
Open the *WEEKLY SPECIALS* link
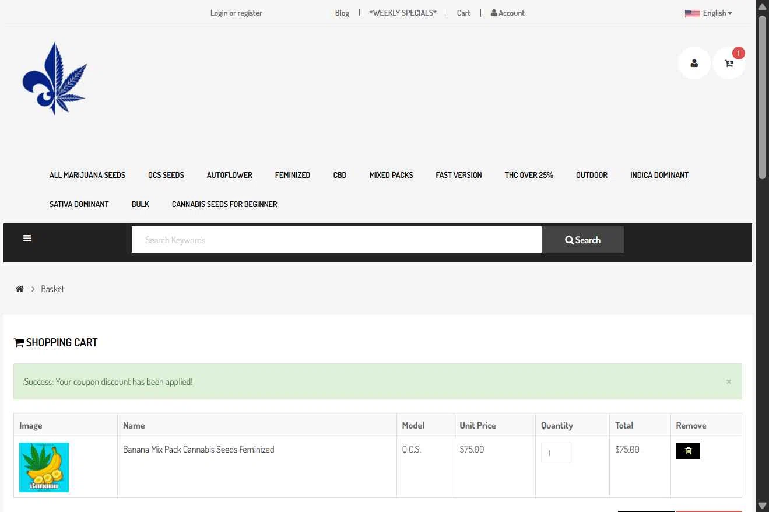pyautogui.click(x=403, y=13)
